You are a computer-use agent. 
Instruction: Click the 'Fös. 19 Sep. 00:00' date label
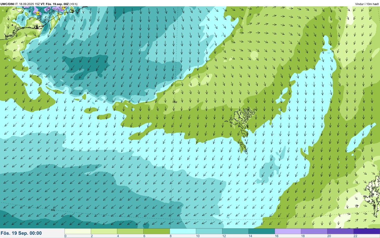coord(21,233)
